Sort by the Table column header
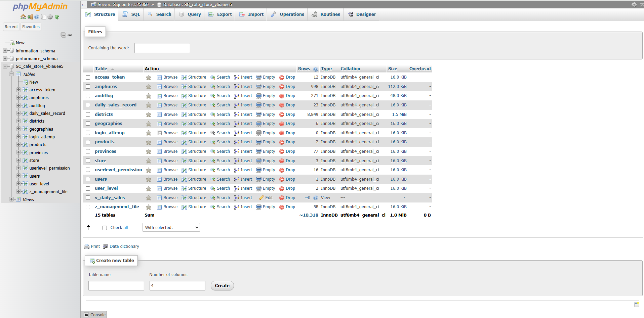The height and width of the screenshot is (318, 644). [x=101, y=69]
